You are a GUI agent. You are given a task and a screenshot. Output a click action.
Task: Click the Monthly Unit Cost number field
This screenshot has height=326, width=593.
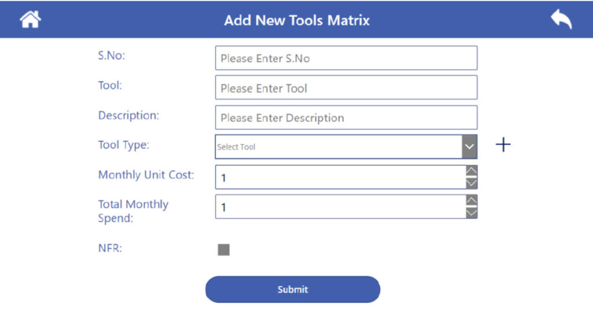coord(340,177)
